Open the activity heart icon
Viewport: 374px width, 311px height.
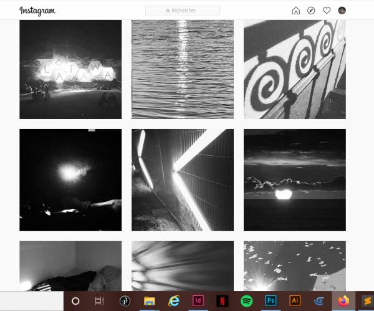pyautogui.click(x=327, y=11)
